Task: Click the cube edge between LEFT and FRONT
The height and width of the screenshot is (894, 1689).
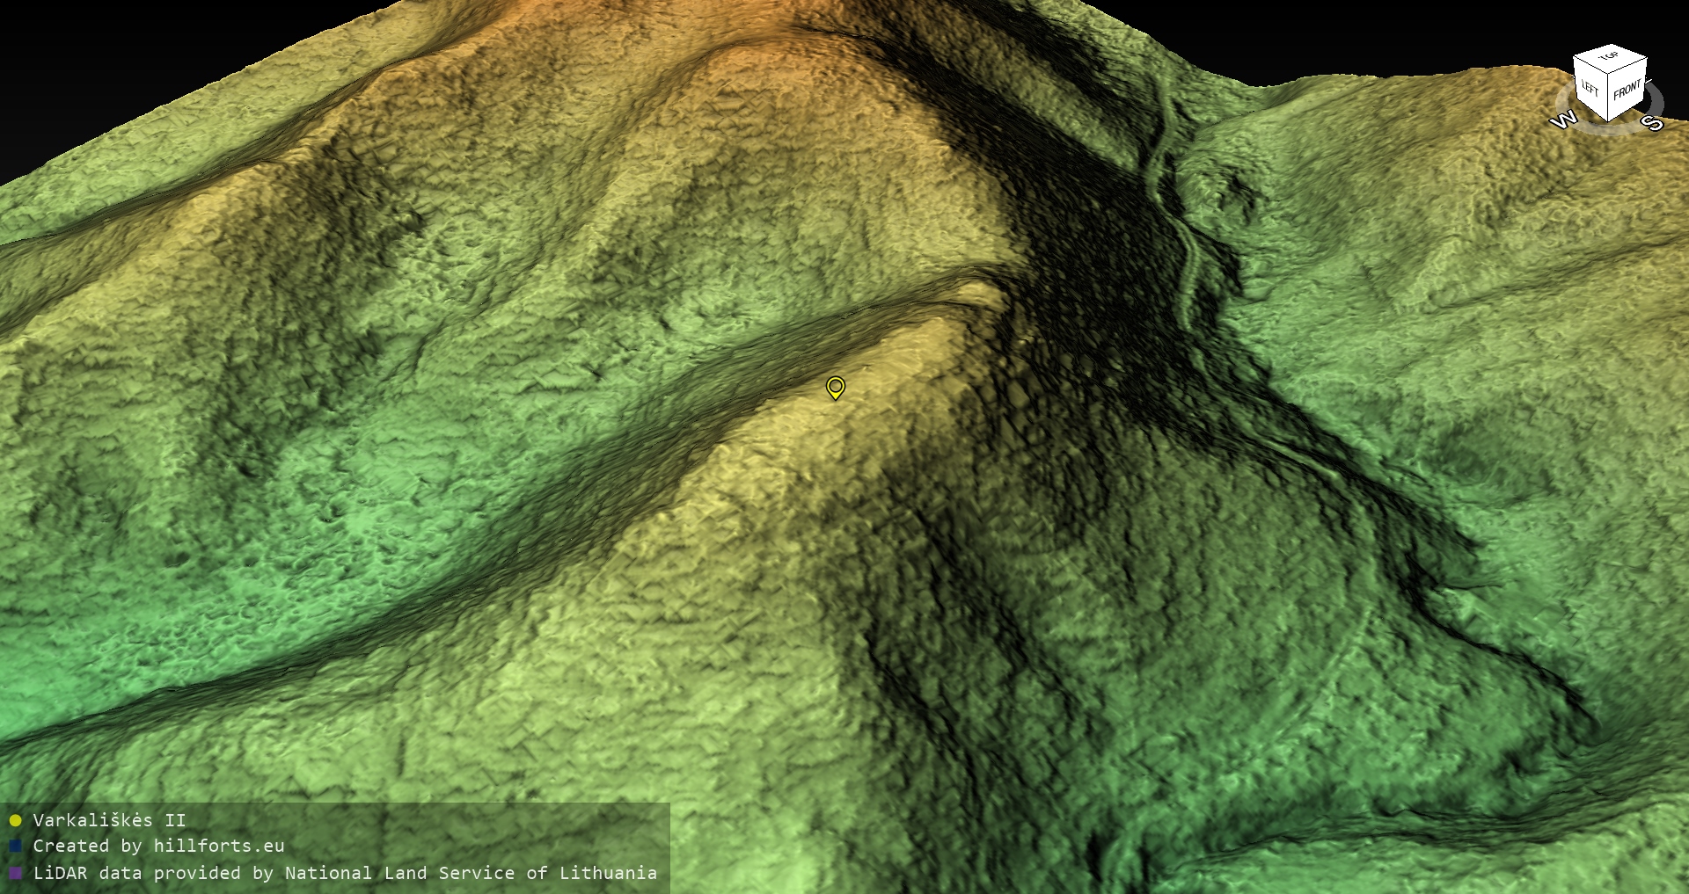Action: 1609,98
